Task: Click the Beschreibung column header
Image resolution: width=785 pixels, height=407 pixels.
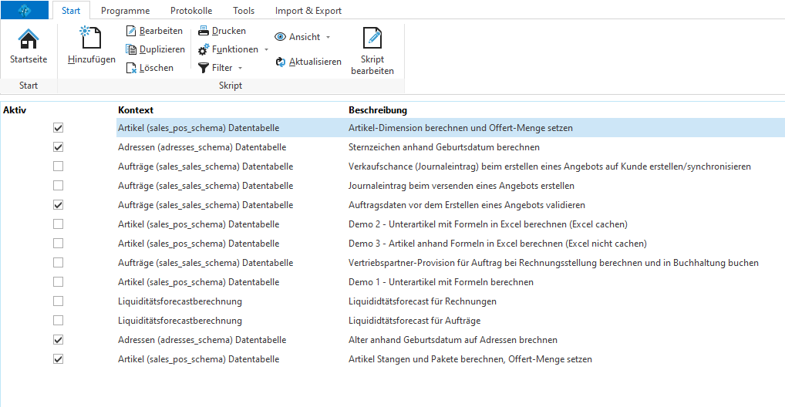Action: coord(377,110)
